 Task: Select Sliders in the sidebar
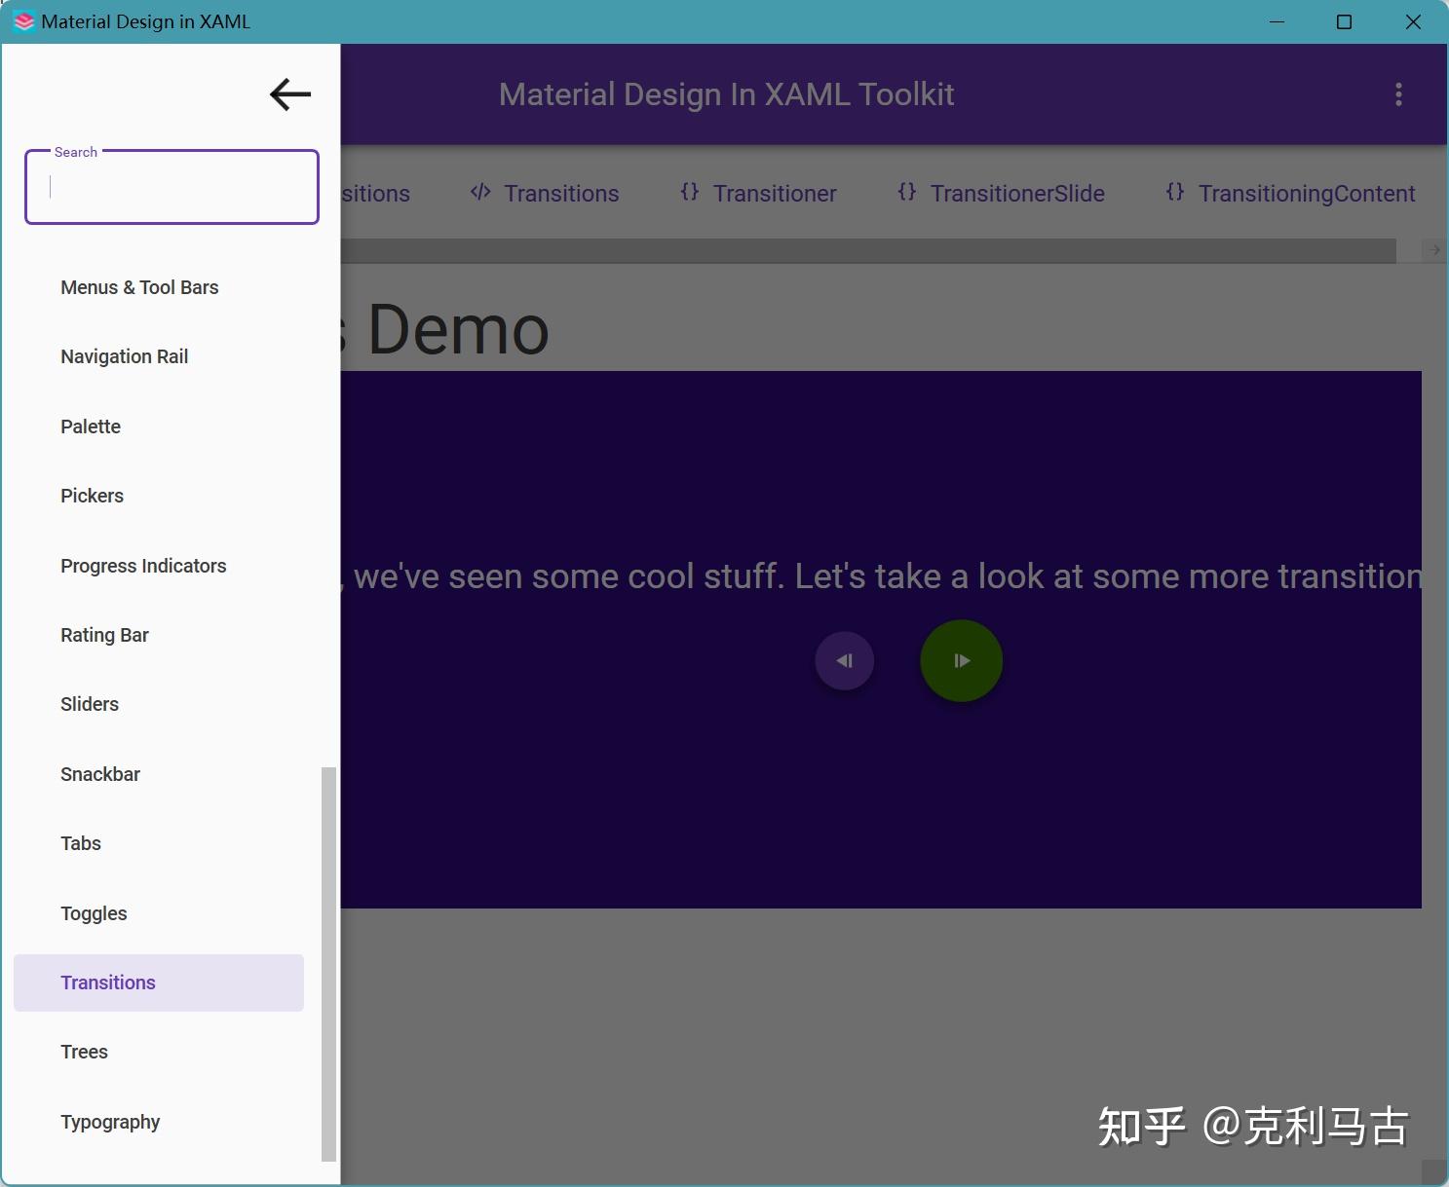(x=90, y=704)
